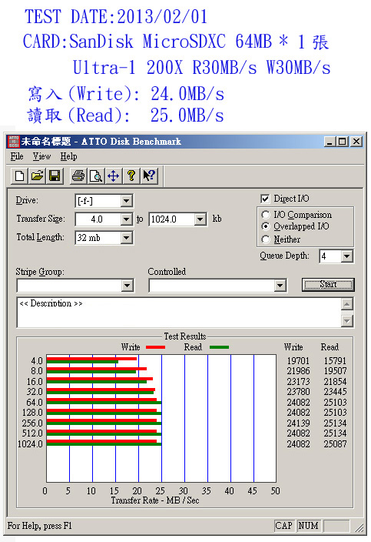Print results with the printer icon

click(78, 176)
